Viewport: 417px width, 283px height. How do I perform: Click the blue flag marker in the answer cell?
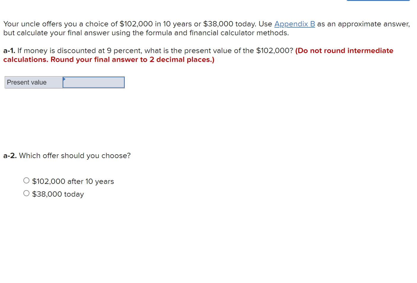(64, 79)
